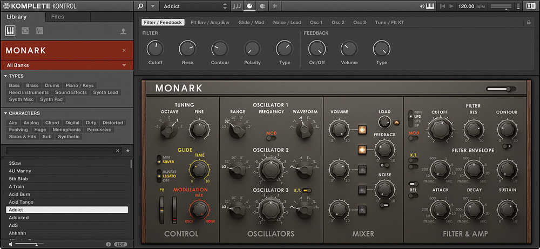This screenshot has height=249, width=540.
Task: Open the All Banks dropdown
Action: [67, 65]
